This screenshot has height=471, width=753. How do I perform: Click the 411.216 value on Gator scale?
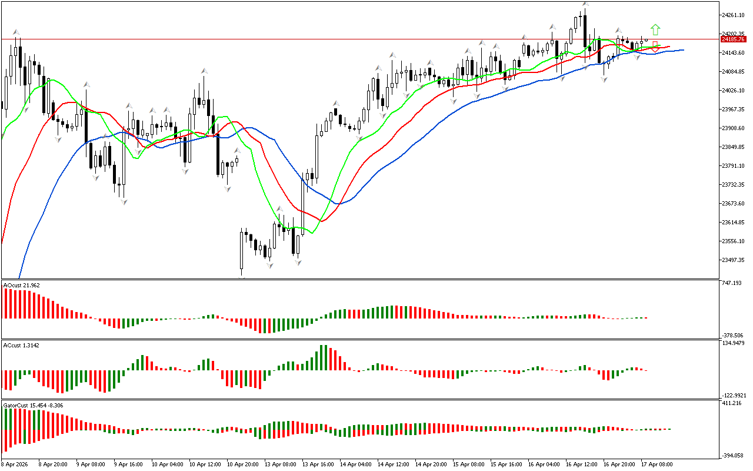[x=733, y=403]
